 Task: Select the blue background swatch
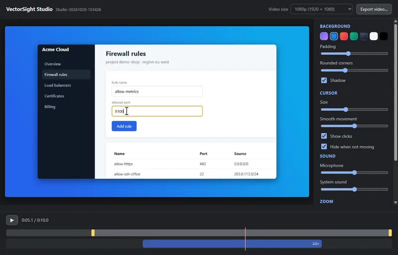334,36
